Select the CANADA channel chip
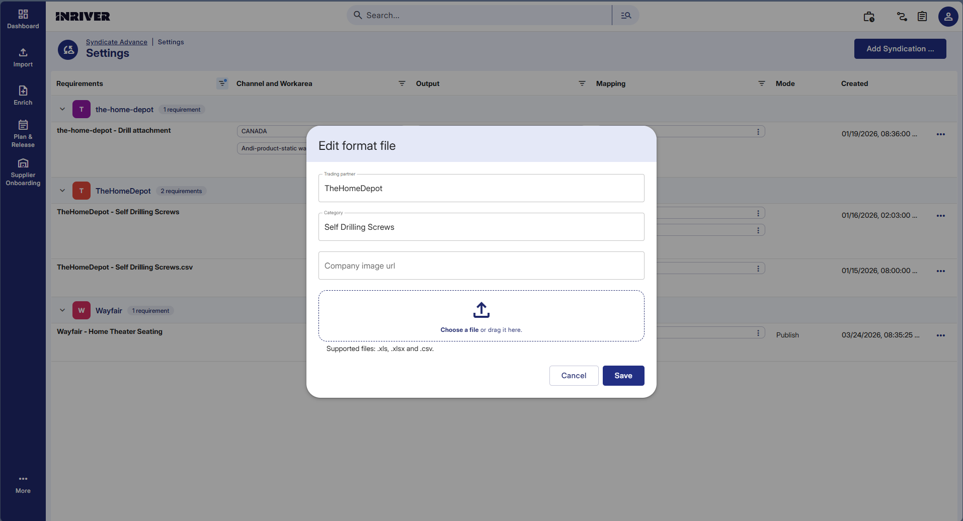Viewport: 963px width, 521px height. tap(272, 131)
